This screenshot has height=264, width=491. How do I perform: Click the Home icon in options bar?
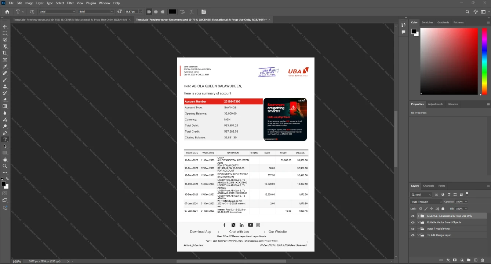point(7,12)
